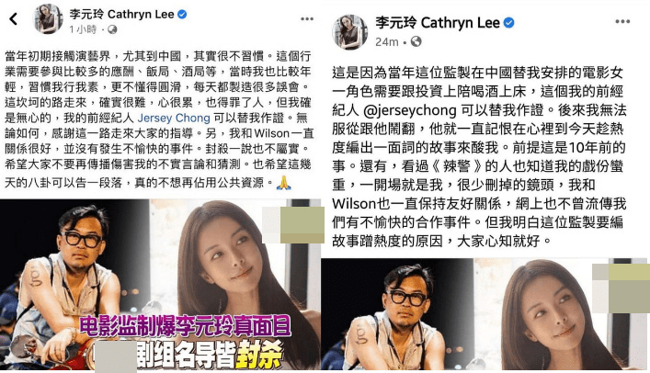Click the 电影监制爆李元玲真面目 headline on the image
This screenshot has width=650, height=373.
tap(185, 326)
